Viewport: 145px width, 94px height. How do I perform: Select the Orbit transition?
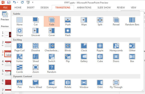point(100,84)
